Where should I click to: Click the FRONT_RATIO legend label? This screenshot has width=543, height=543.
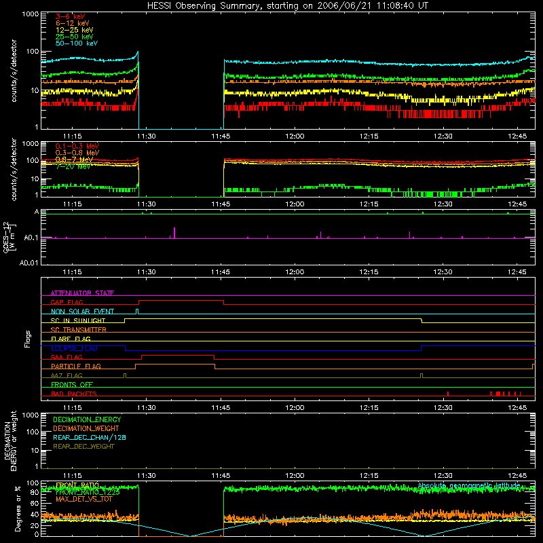[x=77, y=485]
